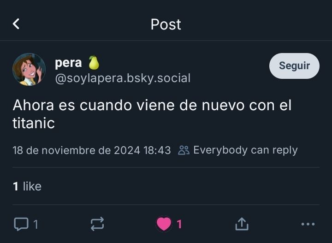Share the post with the upload arrow icon
This screenshot has width=332, height=243.
[242, 224]
